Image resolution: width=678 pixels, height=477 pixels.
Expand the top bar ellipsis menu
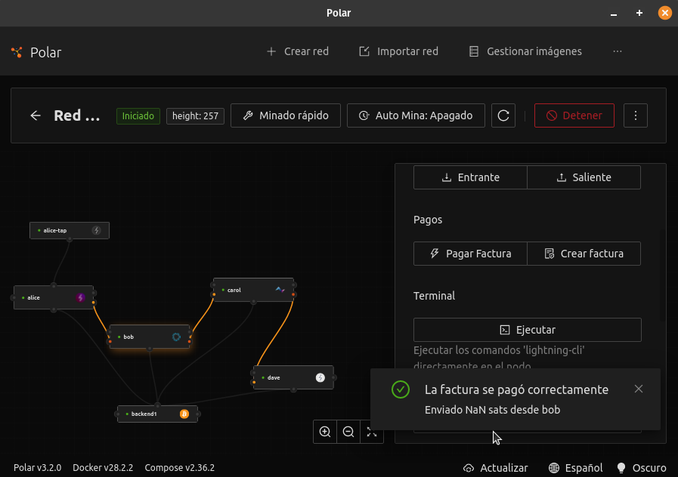[x=618, y=51]
